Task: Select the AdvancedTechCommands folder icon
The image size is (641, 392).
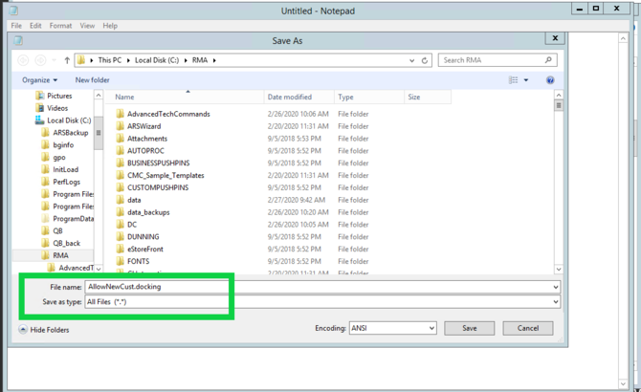Action: (120, 114)
